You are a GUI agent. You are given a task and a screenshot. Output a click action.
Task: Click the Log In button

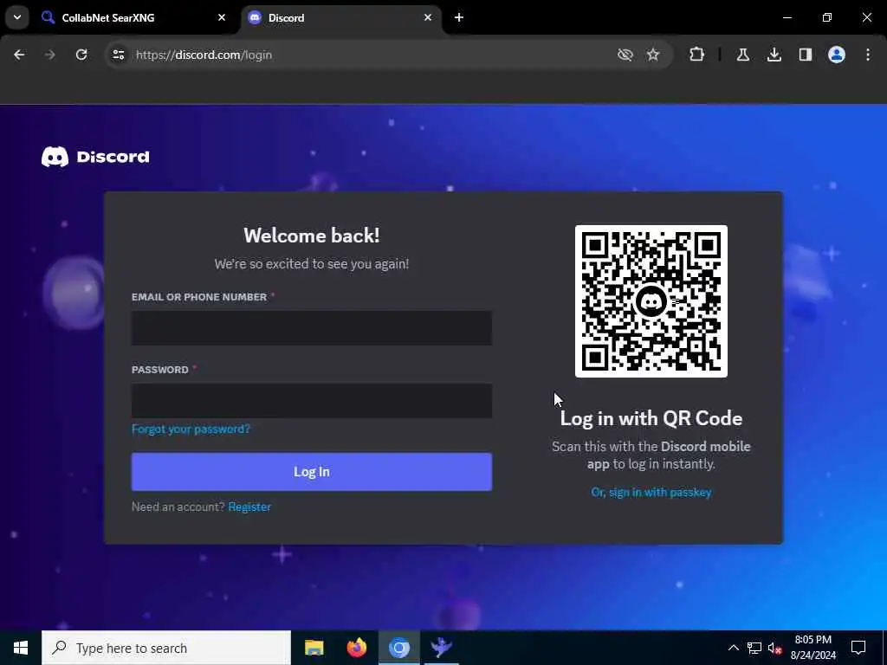(x=312, y=472)
